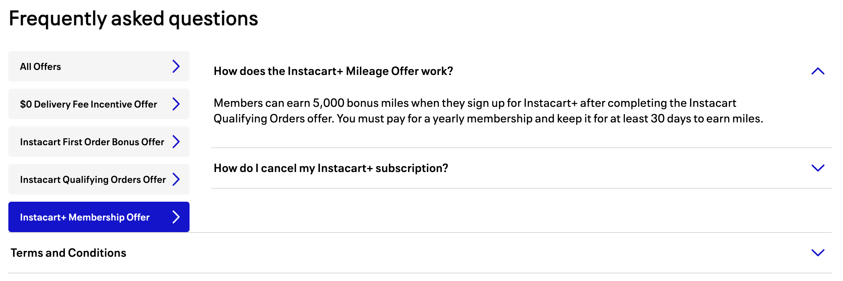Select the $0 Delivery Fee Incentive Offer tab

pos(88,104)
